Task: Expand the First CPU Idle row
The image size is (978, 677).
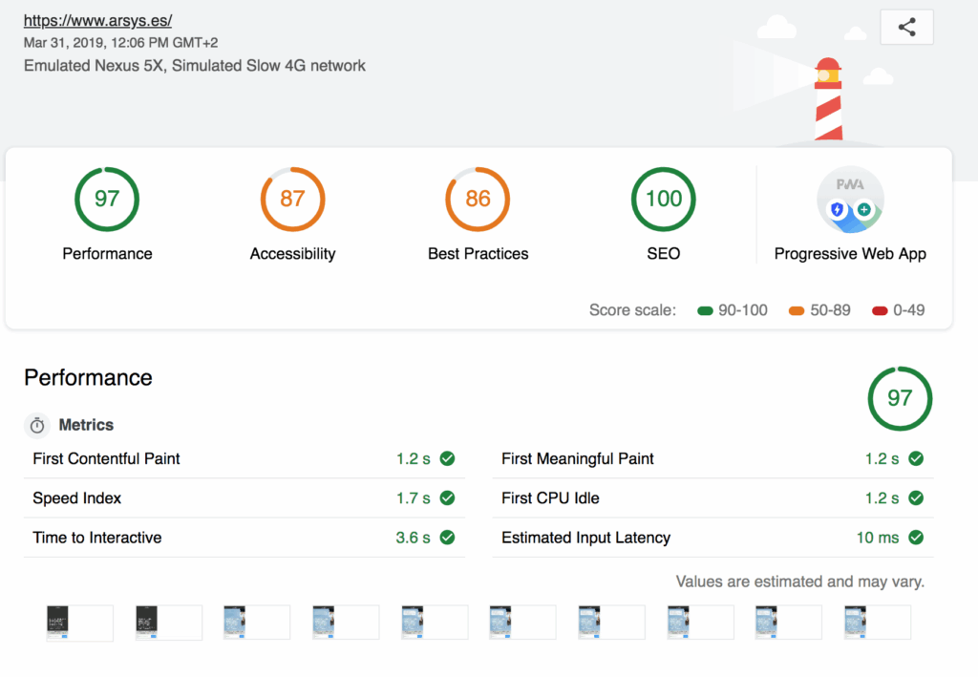Action: tap(550, 498)
